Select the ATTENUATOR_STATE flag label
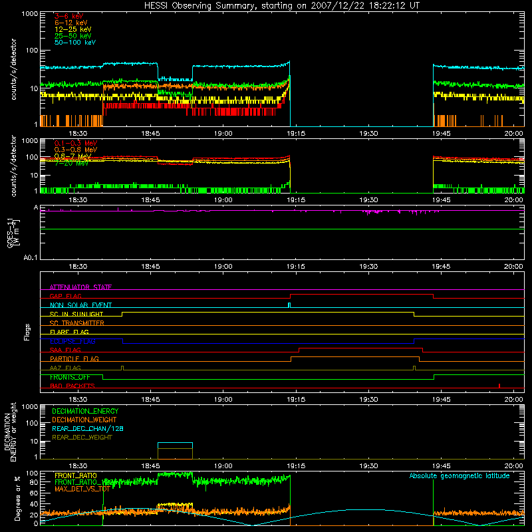This screenshot has height=532, width=532. tap(80, 287)
